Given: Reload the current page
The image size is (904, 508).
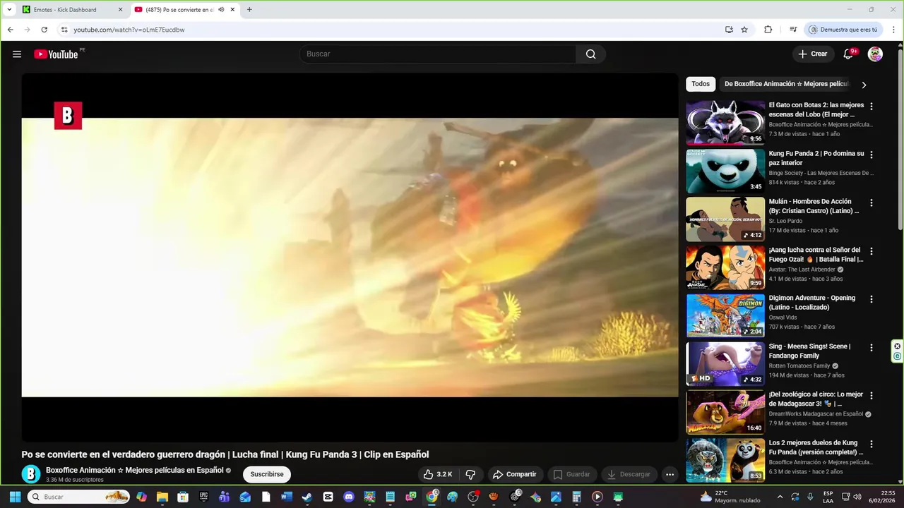Looking at the screenshot, I should 44,30.
